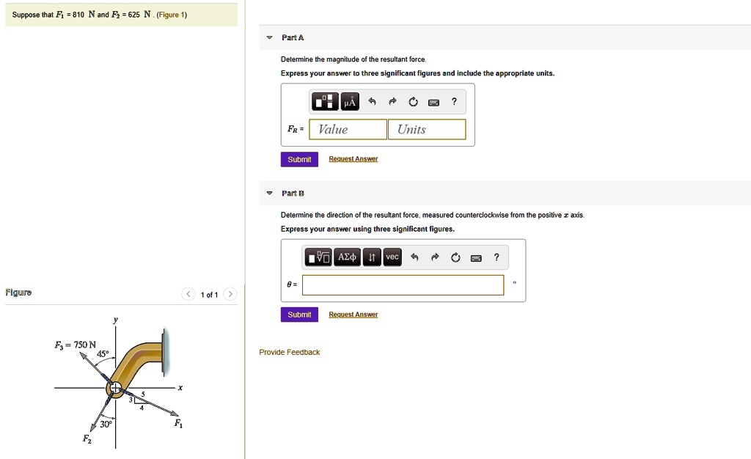Click the θ answer input field
This screenshot has height=459, width=751.
tap(403, 284)
